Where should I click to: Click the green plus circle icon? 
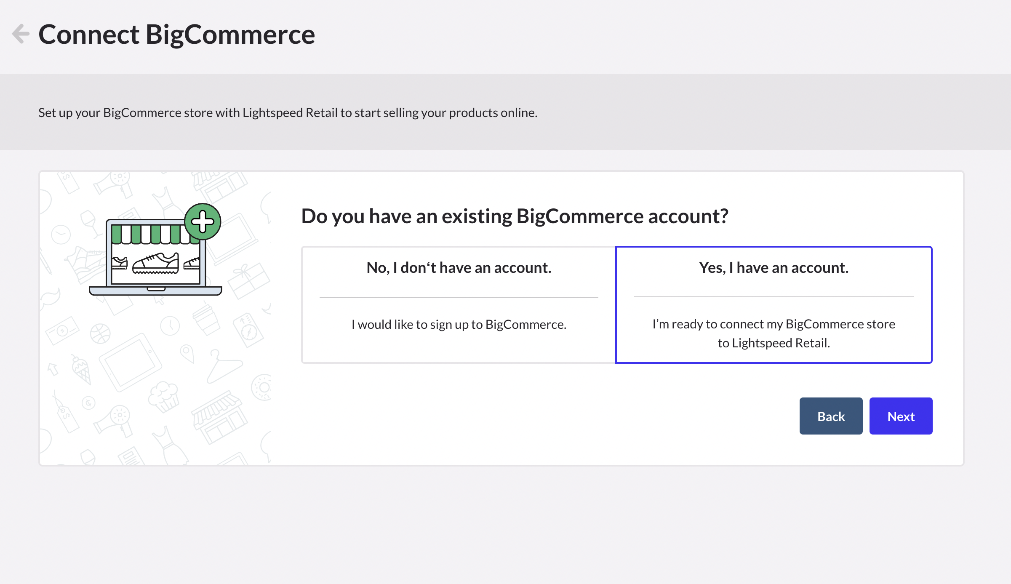[x=203, y=221]
